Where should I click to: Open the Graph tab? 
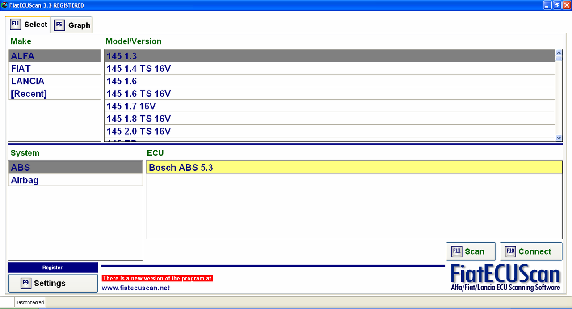click(72, 25)
